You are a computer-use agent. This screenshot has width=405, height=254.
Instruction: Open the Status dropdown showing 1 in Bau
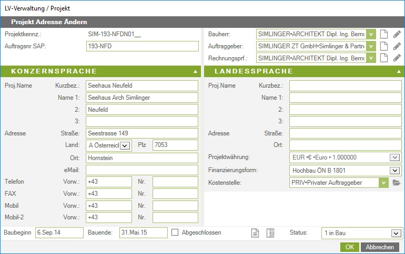(395, 233)
